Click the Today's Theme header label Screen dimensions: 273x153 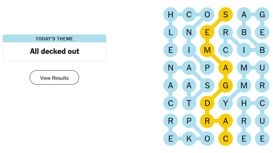click(x=54, y=39)
